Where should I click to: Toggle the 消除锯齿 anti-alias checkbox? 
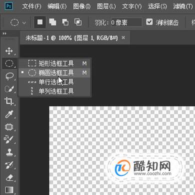click(x=149, y=22)
